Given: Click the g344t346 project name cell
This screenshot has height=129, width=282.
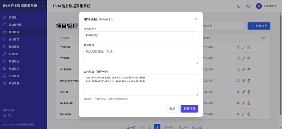Looking at the screenshot, I should (x=66, y=103).
